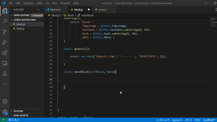217x122 pixels.
Task: Change file encoding UTF-8
Action: (x=188, y=120)
